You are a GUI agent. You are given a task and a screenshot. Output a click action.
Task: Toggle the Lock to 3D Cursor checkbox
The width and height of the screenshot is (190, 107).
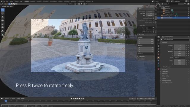click(x=153, y=30)
